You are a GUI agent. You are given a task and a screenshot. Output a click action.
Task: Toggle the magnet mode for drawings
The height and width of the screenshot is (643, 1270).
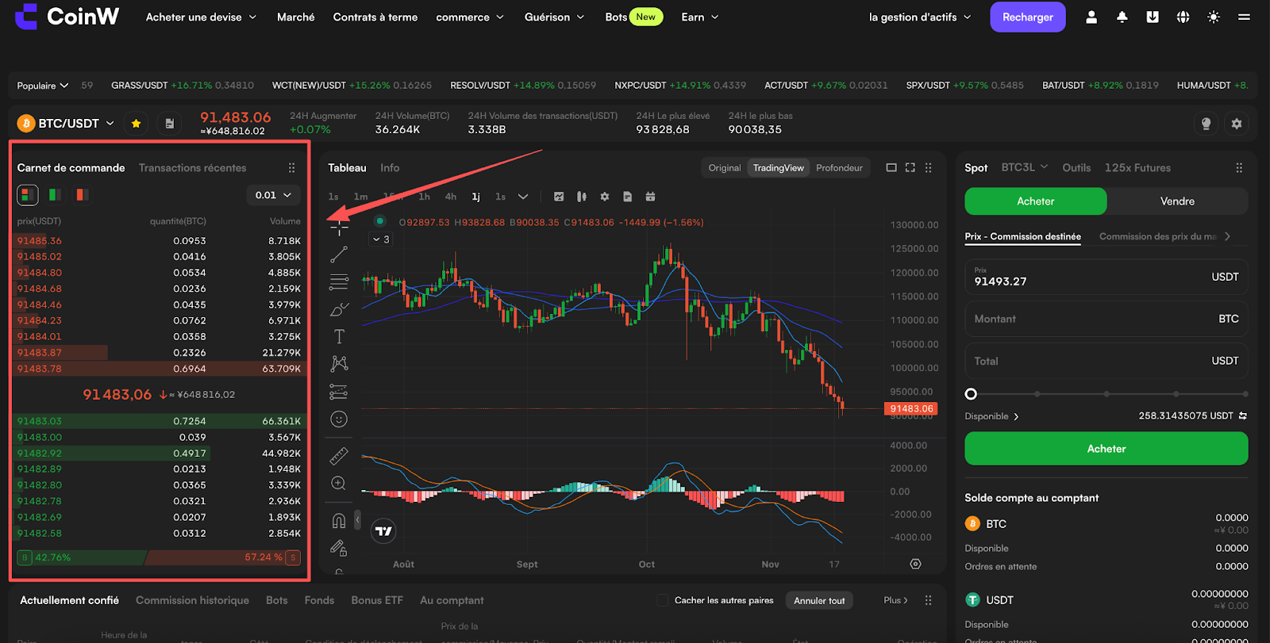click(x=339, y=520)
